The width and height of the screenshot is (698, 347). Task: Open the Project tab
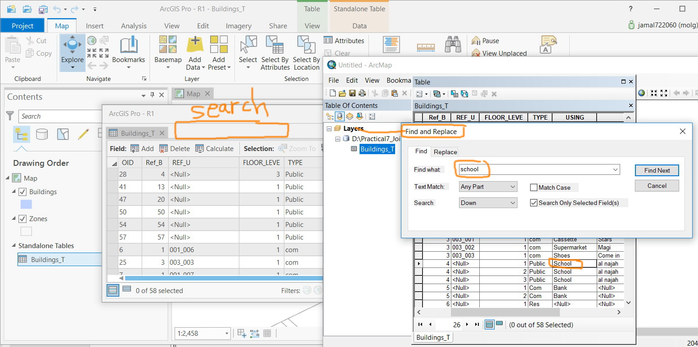[x=23, y=26]
